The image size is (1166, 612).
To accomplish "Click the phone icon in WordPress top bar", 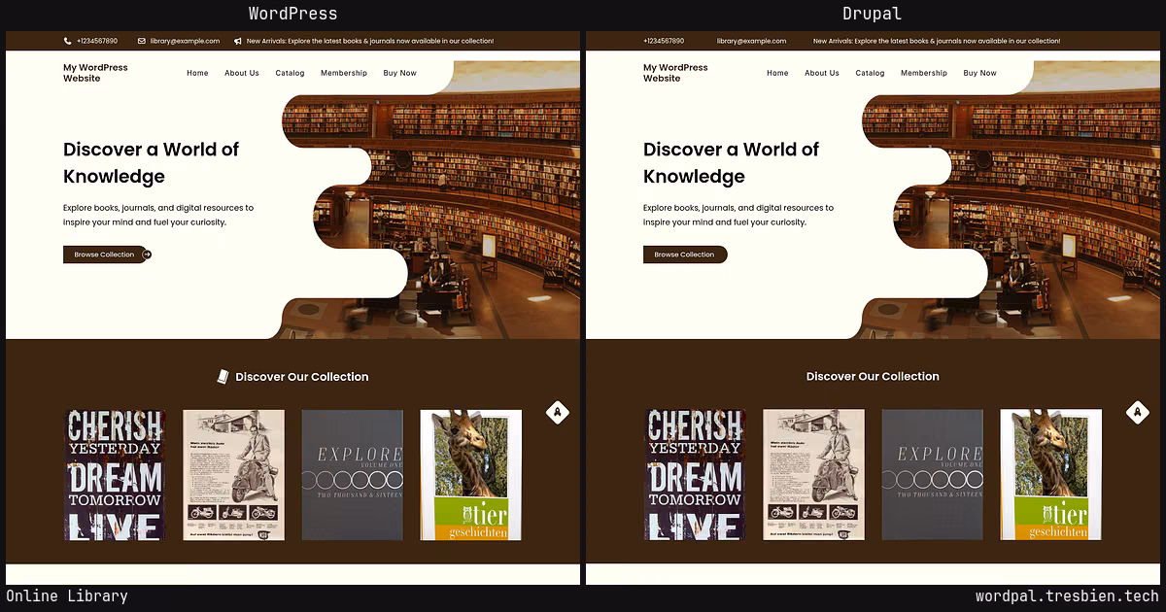I will coord(68,41).
